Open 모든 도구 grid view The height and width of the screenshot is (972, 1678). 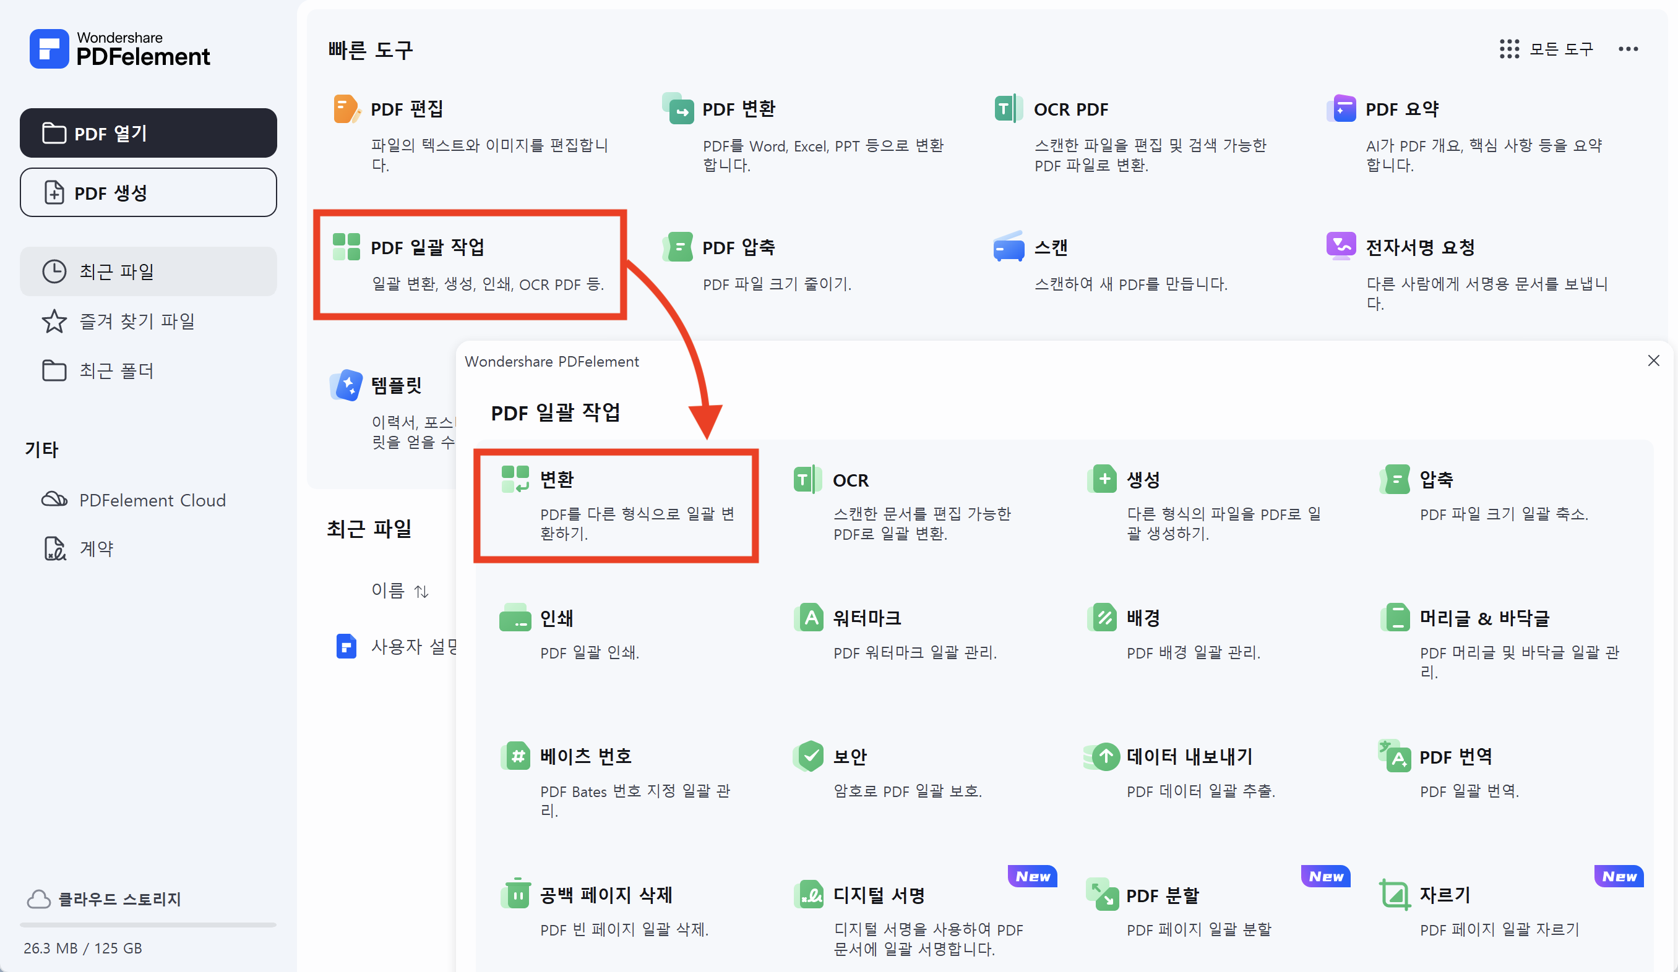pos(1546,49)
